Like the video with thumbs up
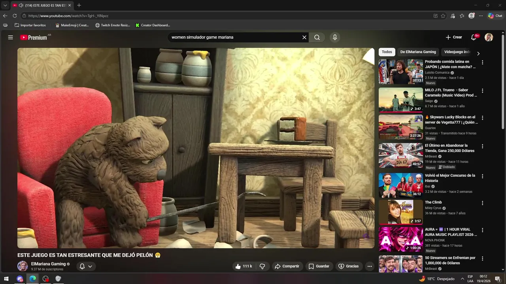This screenshot has width=506, height=284. [243, 266]
